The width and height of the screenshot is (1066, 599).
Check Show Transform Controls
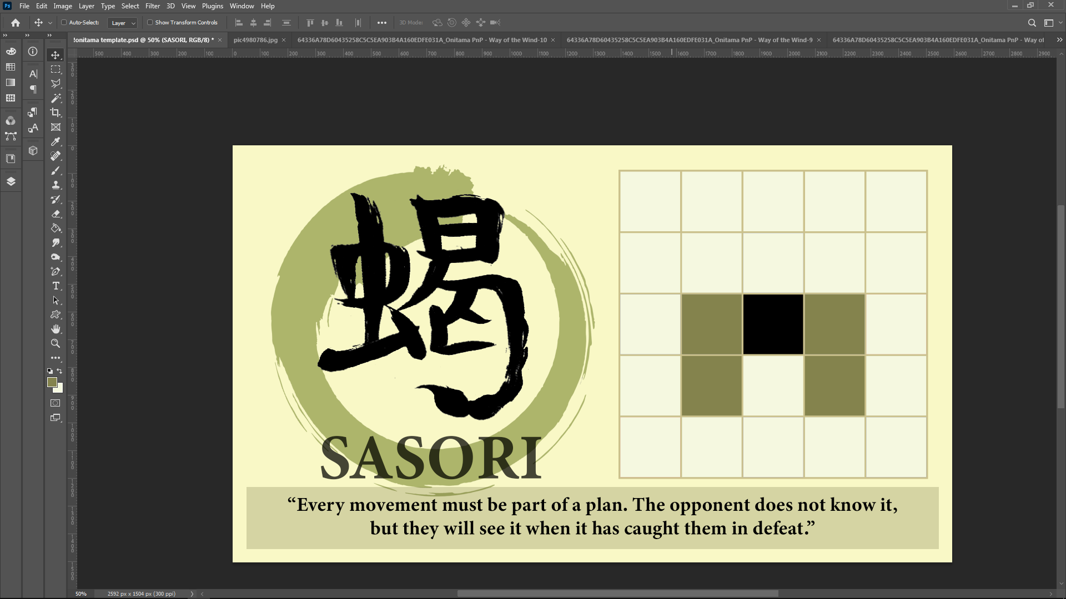coord(150,23)
